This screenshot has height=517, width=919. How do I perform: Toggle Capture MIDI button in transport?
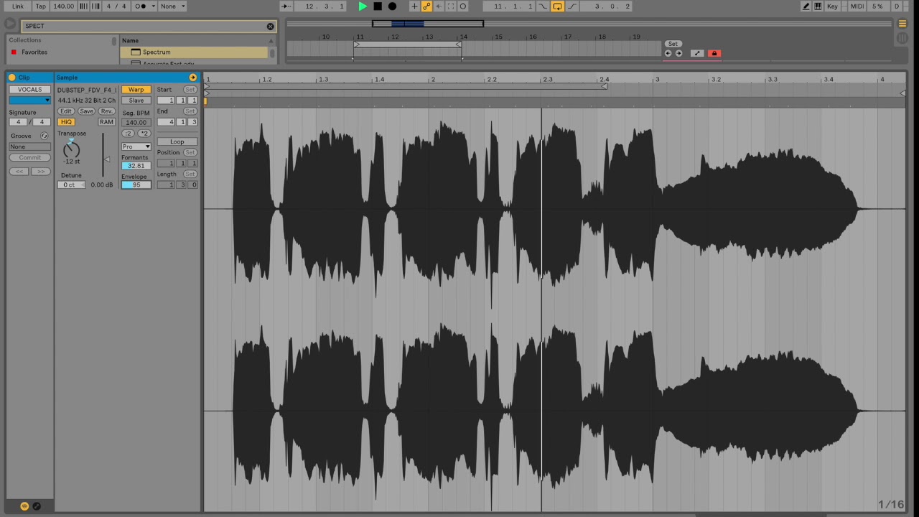pyautogui.click(x=451, y=6)
